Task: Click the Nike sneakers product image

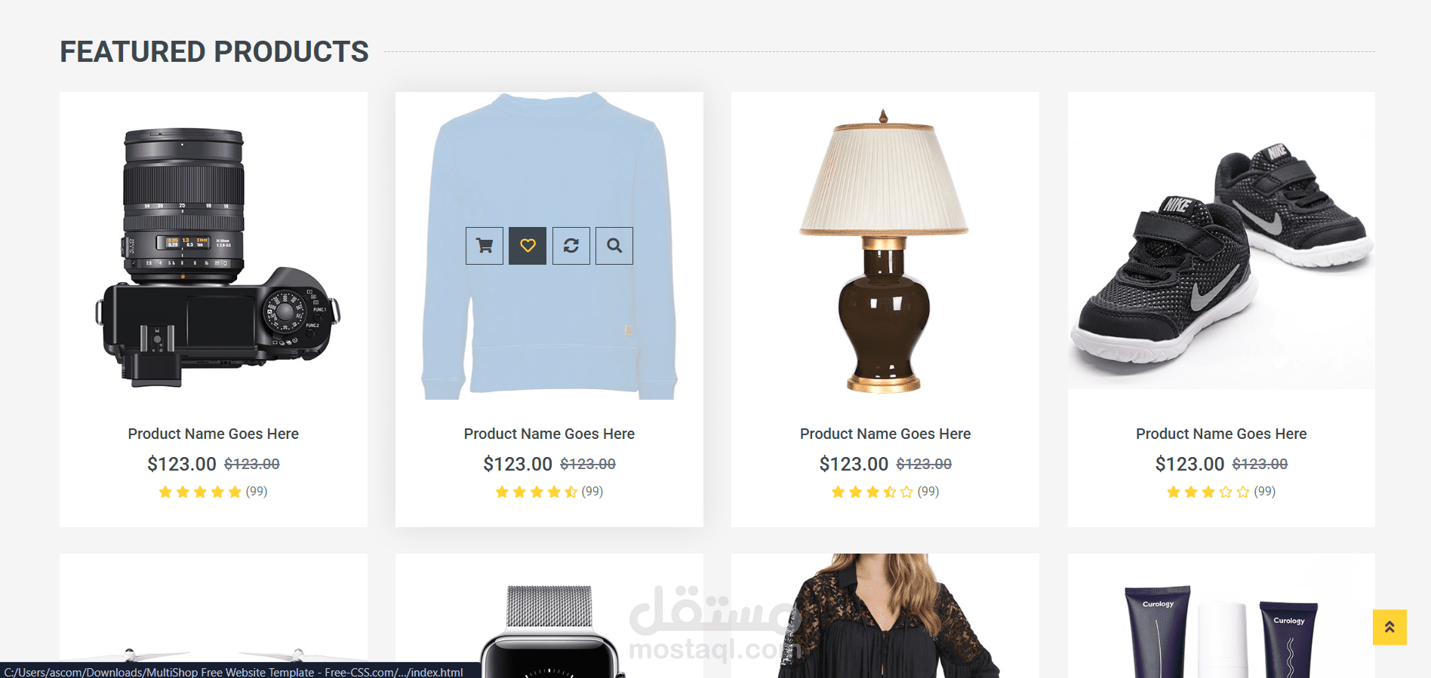Action: point(1221,241)
